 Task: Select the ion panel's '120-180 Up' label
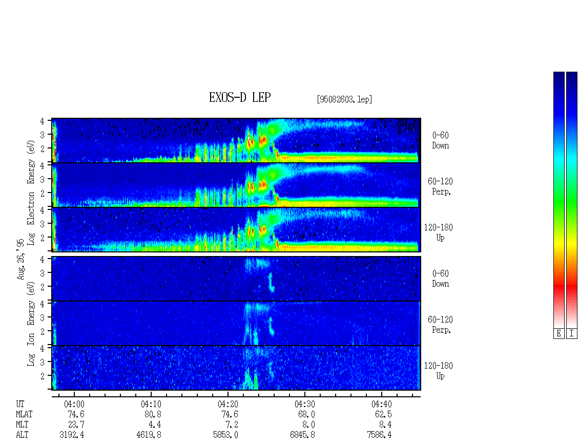pyautogui.click(x=438, y=371)
